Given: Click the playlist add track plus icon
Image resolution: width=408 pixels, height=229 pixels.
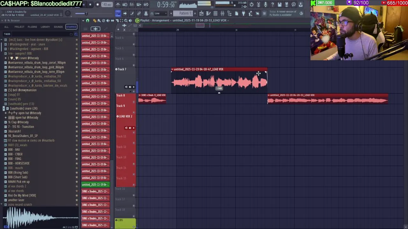Looking at the screenshot, I should tap(118, 30).
